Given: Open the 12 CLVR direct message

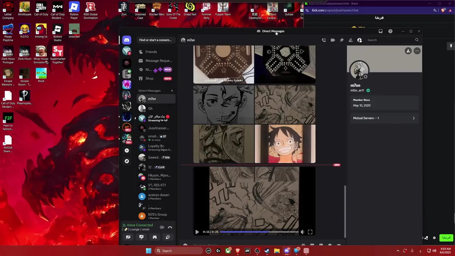Looking at the screenshot, I should tap(156, 167).
